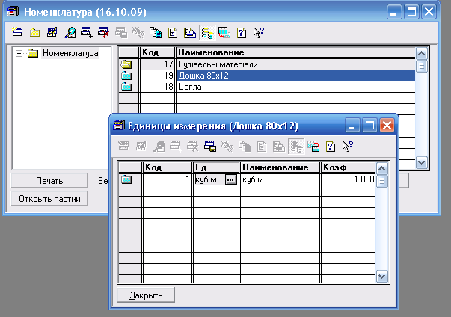Click greyed magnifier view icon in Единицы измерения toolbar

[x=159, y=146]
